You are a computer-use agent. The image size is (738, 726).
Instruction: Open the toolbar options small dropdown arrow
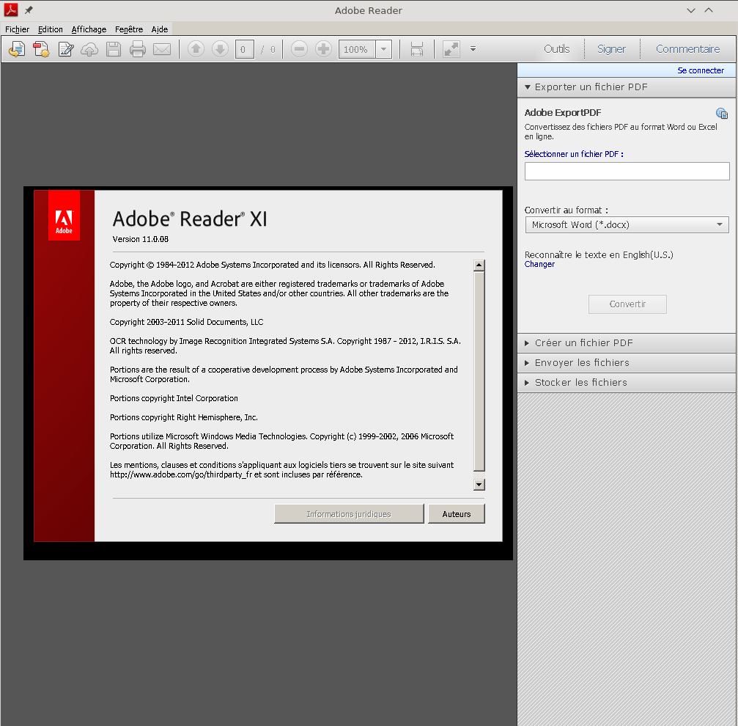pyautogui.click(x=473, y=49)
